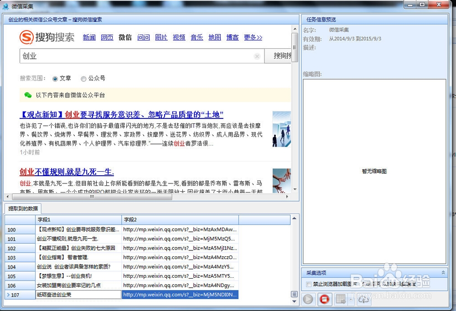456x311 pixels.
Task: Select the 公众号 search scope radio button
Action: pyautogui.click(x=83, y=78)
